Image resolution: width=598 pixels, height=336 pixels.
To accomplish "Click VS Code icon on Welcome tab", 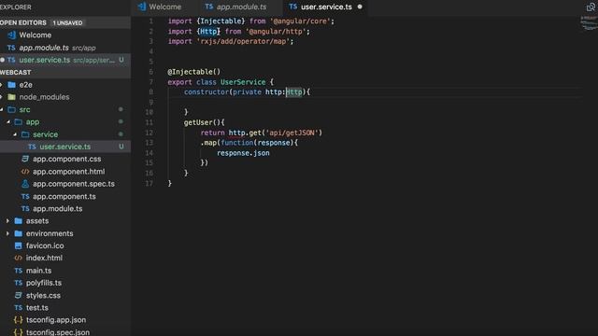I will [141, 7].
